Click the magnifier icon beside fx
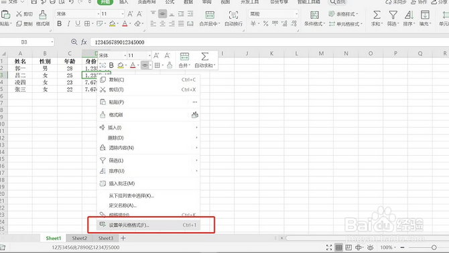 click(74, 42)
